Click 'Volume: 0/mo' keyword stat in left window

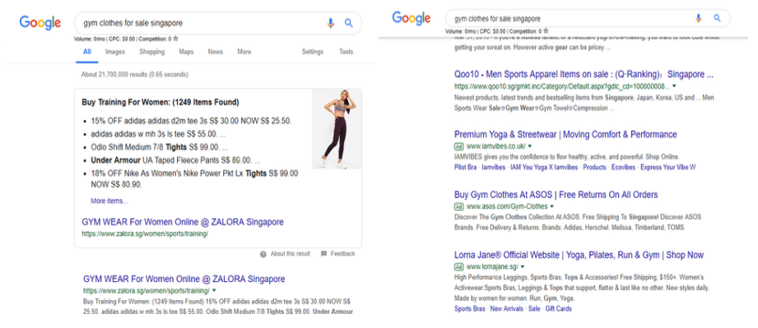(90, 39)
